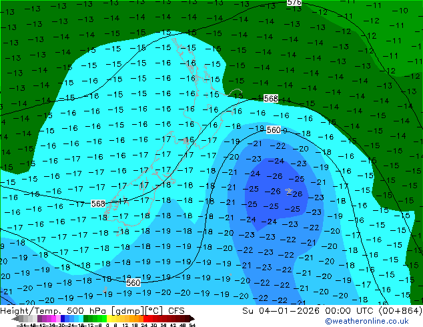Click the 'CFS' model label in the title
Viewport: 423px width, 327px height.
[176, 311]
